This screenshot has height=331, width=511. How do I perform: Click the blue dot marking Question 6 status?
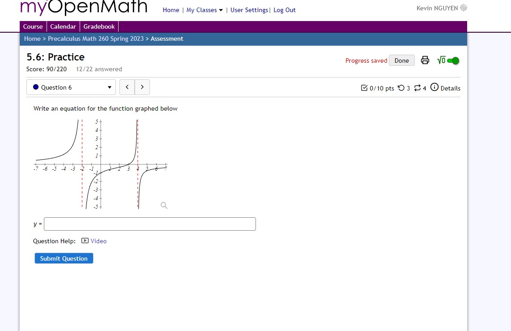(x=35, y=87)
